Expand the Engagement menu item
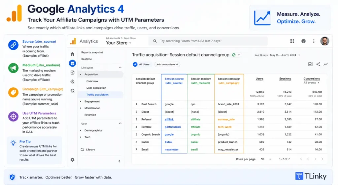This screenshot has width=338, height=185. (81, 102)
